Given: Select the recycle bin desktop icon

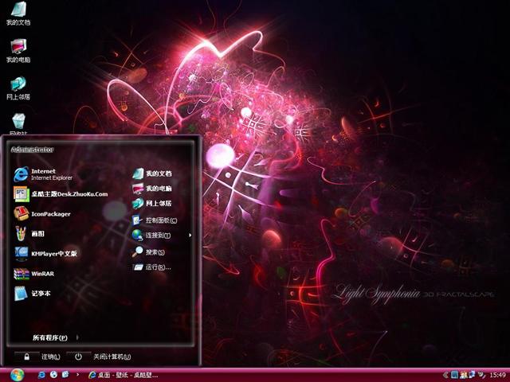Looking at the screenshot, I should [18, 124].
